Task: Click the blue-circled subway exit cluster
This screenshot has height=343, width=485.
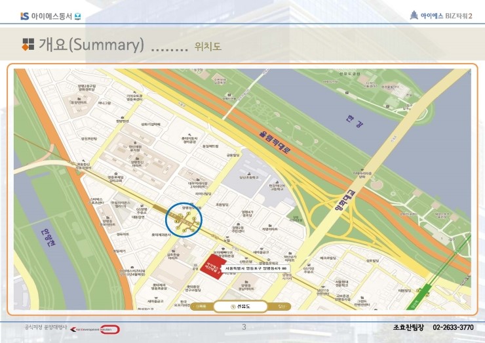Action: tap(184, 220)
